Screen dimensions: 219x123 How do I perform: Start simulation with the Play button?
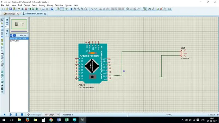pos(4,115)
